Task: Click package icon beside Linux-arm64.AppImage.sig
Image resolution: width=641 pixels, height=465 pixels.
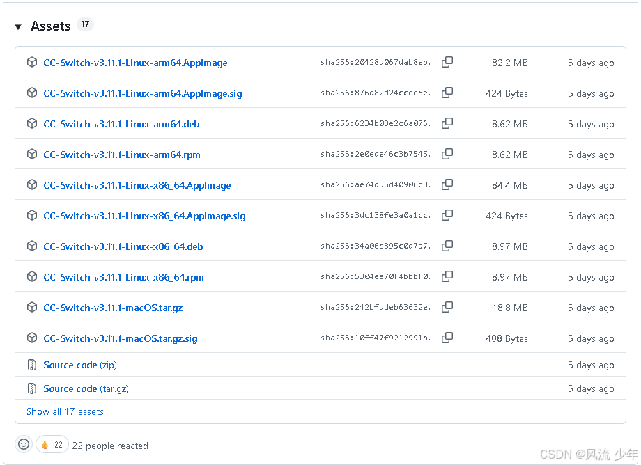Action: click(x=32, y=93)
